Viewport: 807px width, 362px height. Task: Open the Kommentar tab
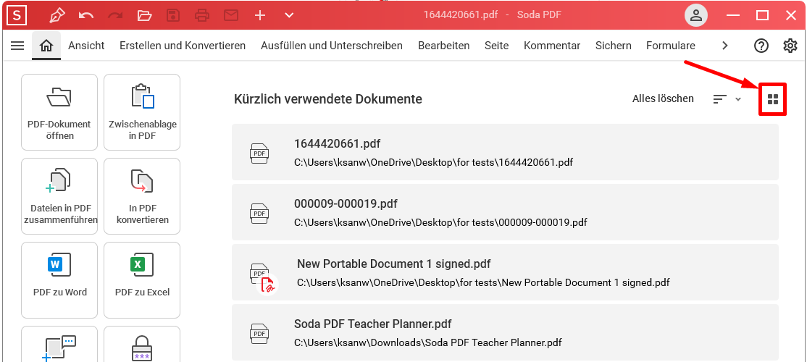pos(552,46)
